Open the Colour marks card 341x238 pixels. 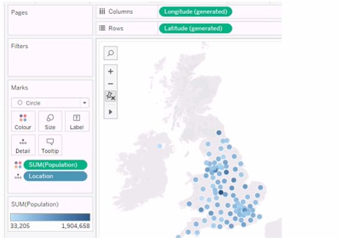(x=23, y=122)
